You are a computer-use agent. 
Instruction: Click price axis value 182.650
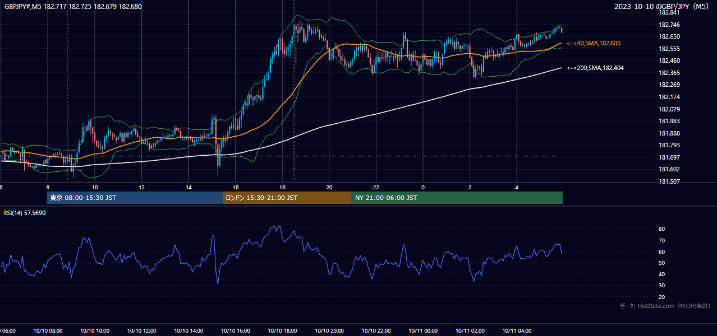[669, 36]
